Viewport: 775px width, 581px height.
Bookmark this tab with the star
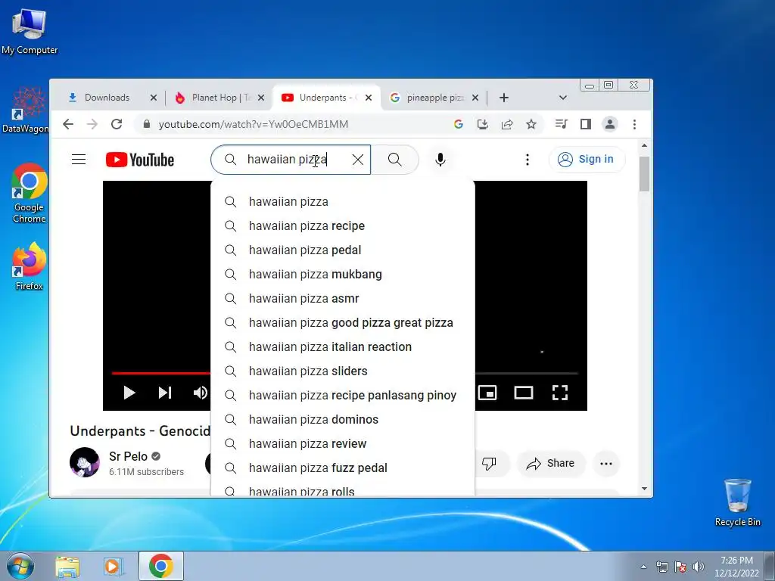pos(531,124)
